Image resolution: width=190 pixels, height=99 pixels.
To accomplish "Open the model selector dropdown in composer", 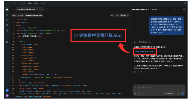I will click(170, 94).
